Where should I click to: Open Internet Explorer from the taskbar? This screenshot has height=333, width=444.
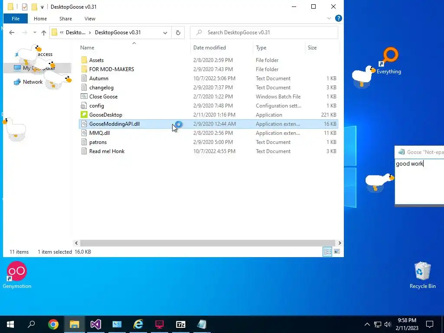tap(138, 324)
